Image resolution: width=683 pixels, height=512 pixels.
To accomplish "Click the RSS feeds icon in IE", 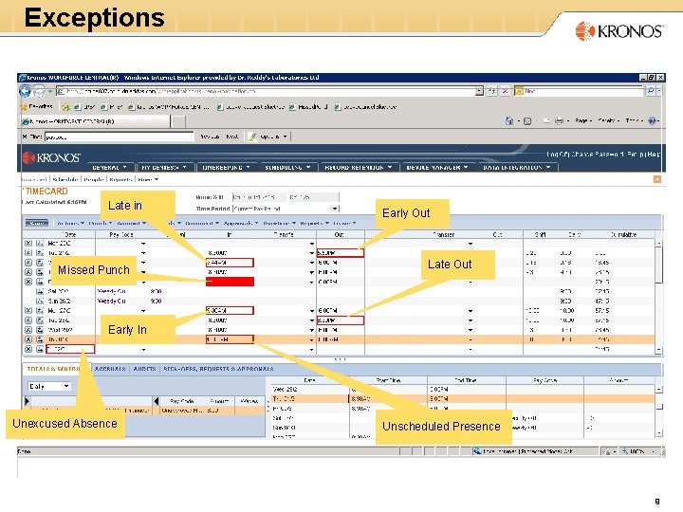I will [527, 121].
